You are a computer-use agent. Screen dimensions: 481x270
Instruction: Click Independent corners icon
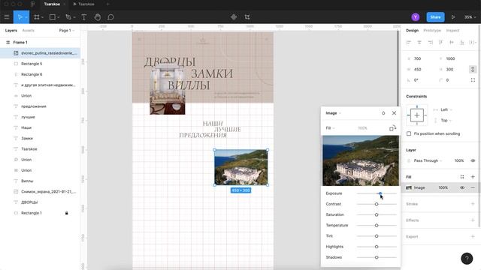tap(473, 80)
